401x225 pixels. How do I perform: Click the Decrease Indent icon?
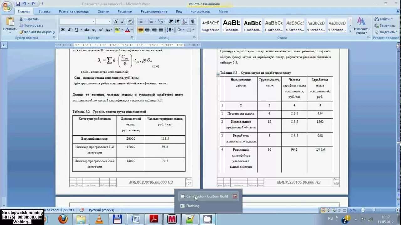(x=171, y=21)
